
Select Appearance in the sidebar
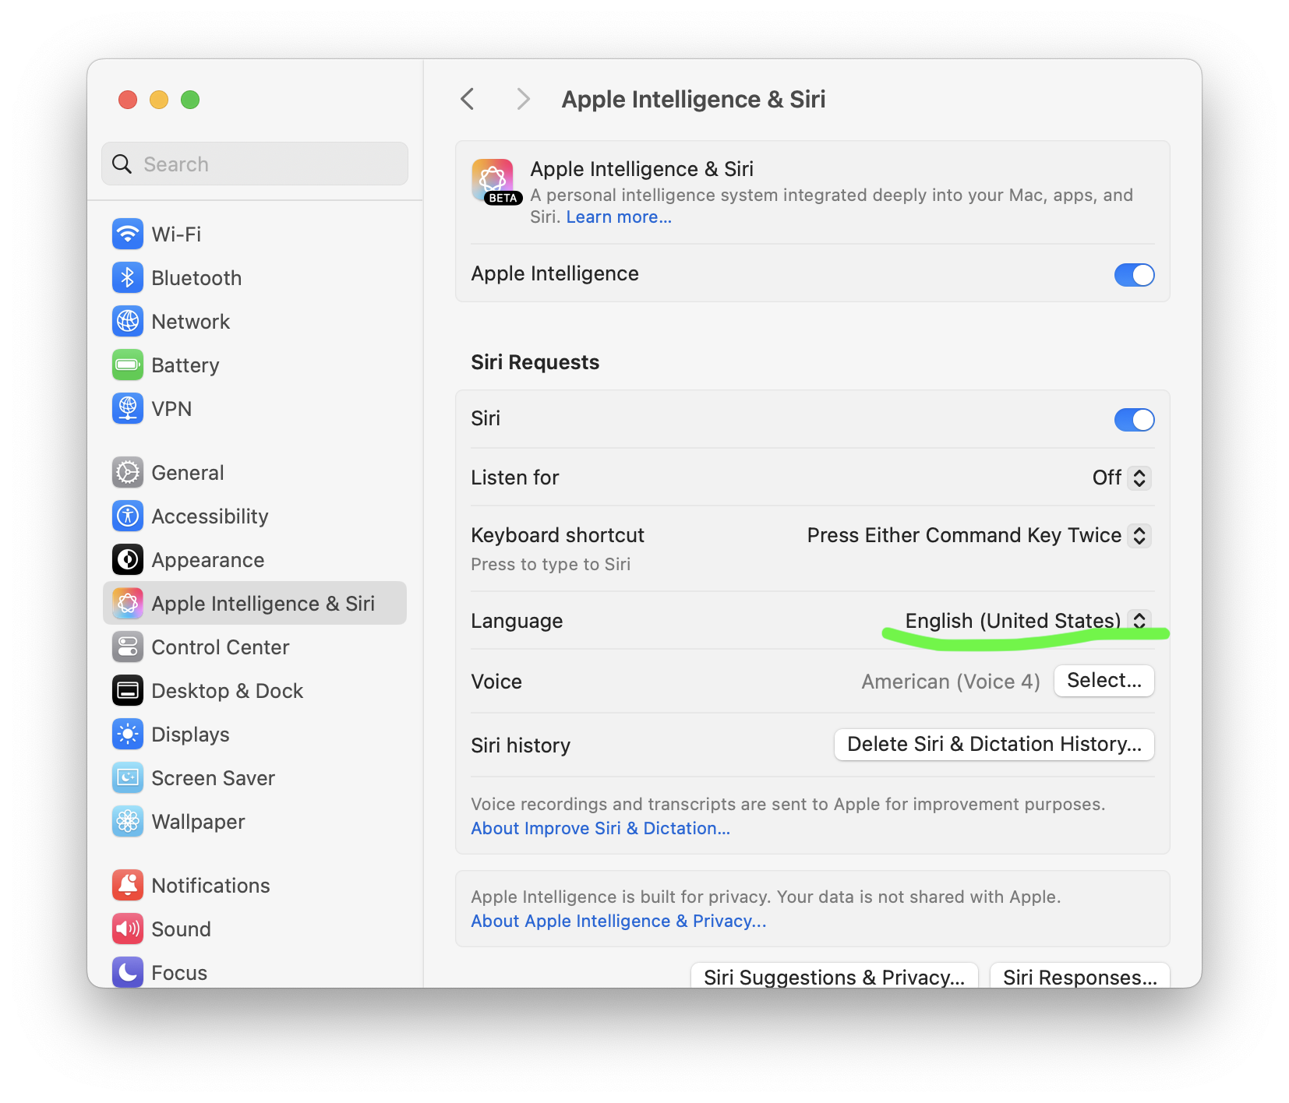(255, 559)
